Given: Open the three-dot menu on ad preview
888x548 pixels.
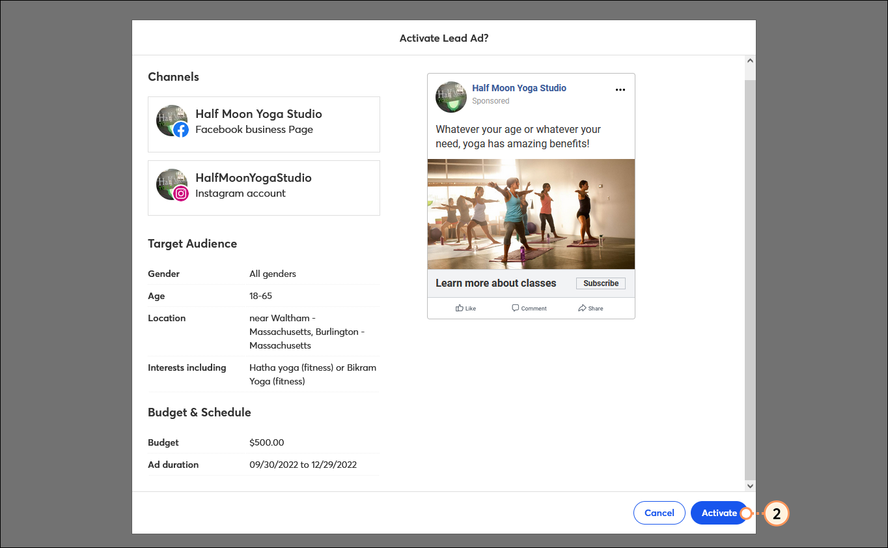Looking at the screenshot, I should coord(620,90).
